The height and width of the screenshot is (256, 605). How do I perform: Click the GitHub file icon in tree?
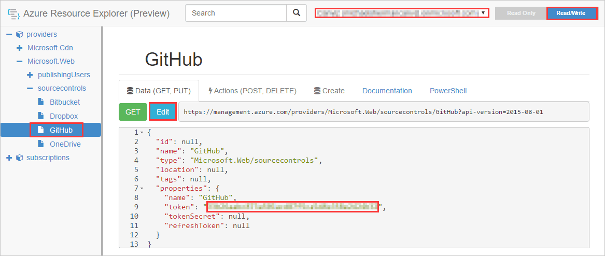click(x=41, y=130)
